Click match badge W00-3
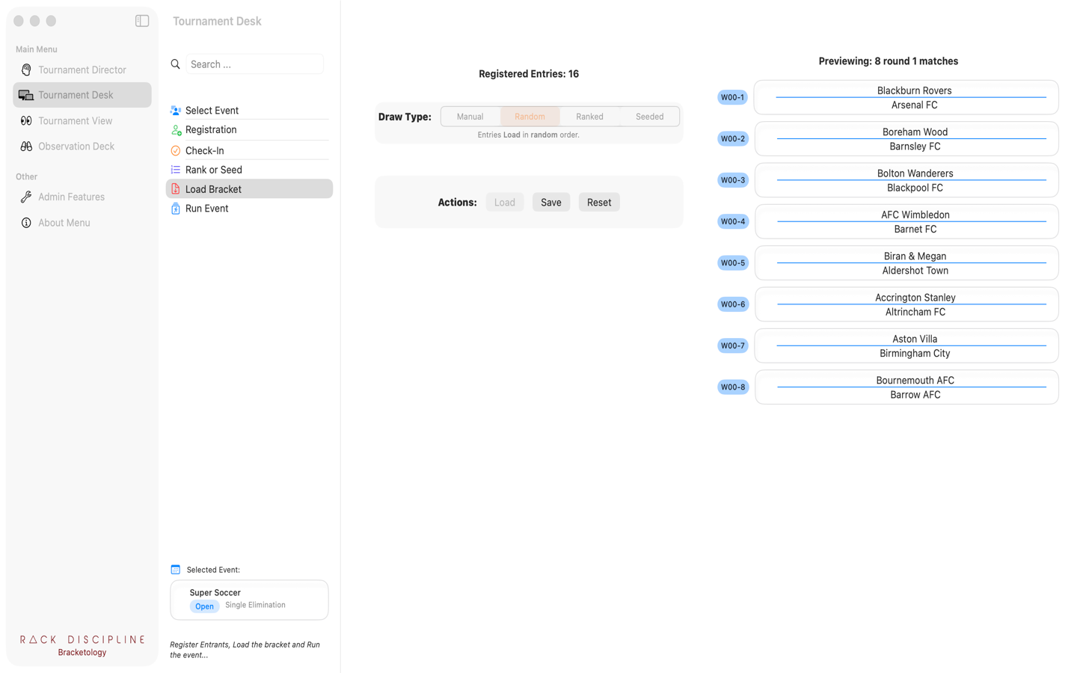Viewport: 1077px width, 673px height. point(733,180)
